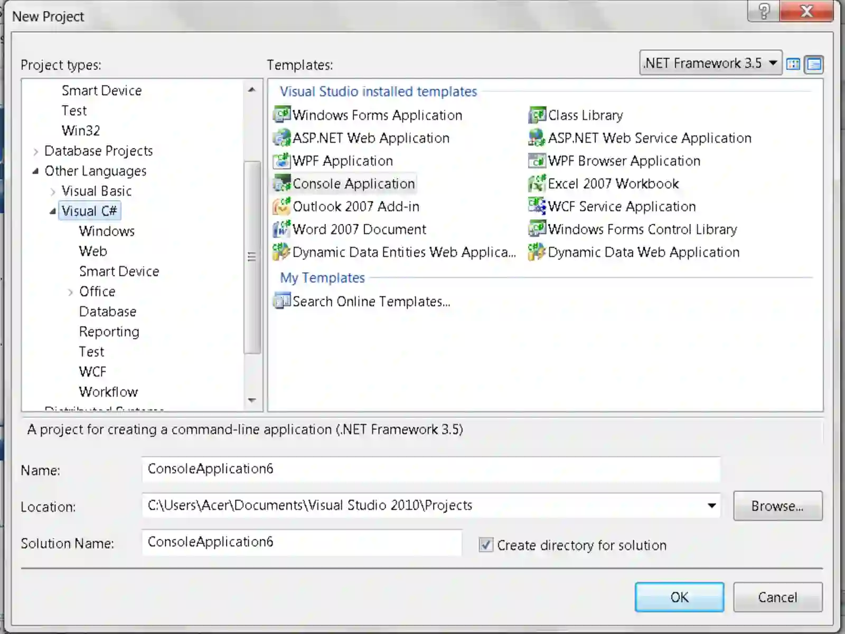
Task: Click OK to create the project
Action: click(x=679, y=597)
